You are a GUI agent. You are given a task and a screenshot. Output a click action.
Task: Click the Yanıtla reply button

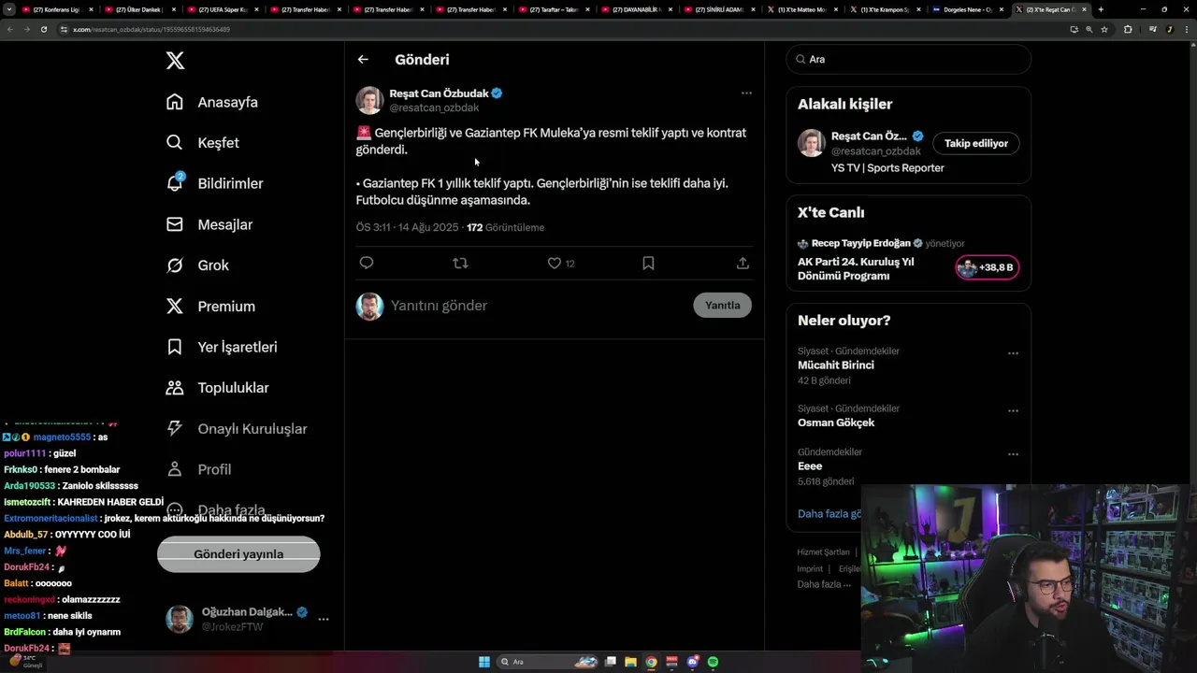point(722,306)
